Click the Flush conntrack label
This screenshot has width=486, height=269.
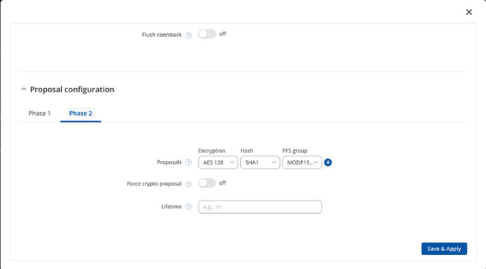(162, 35)
